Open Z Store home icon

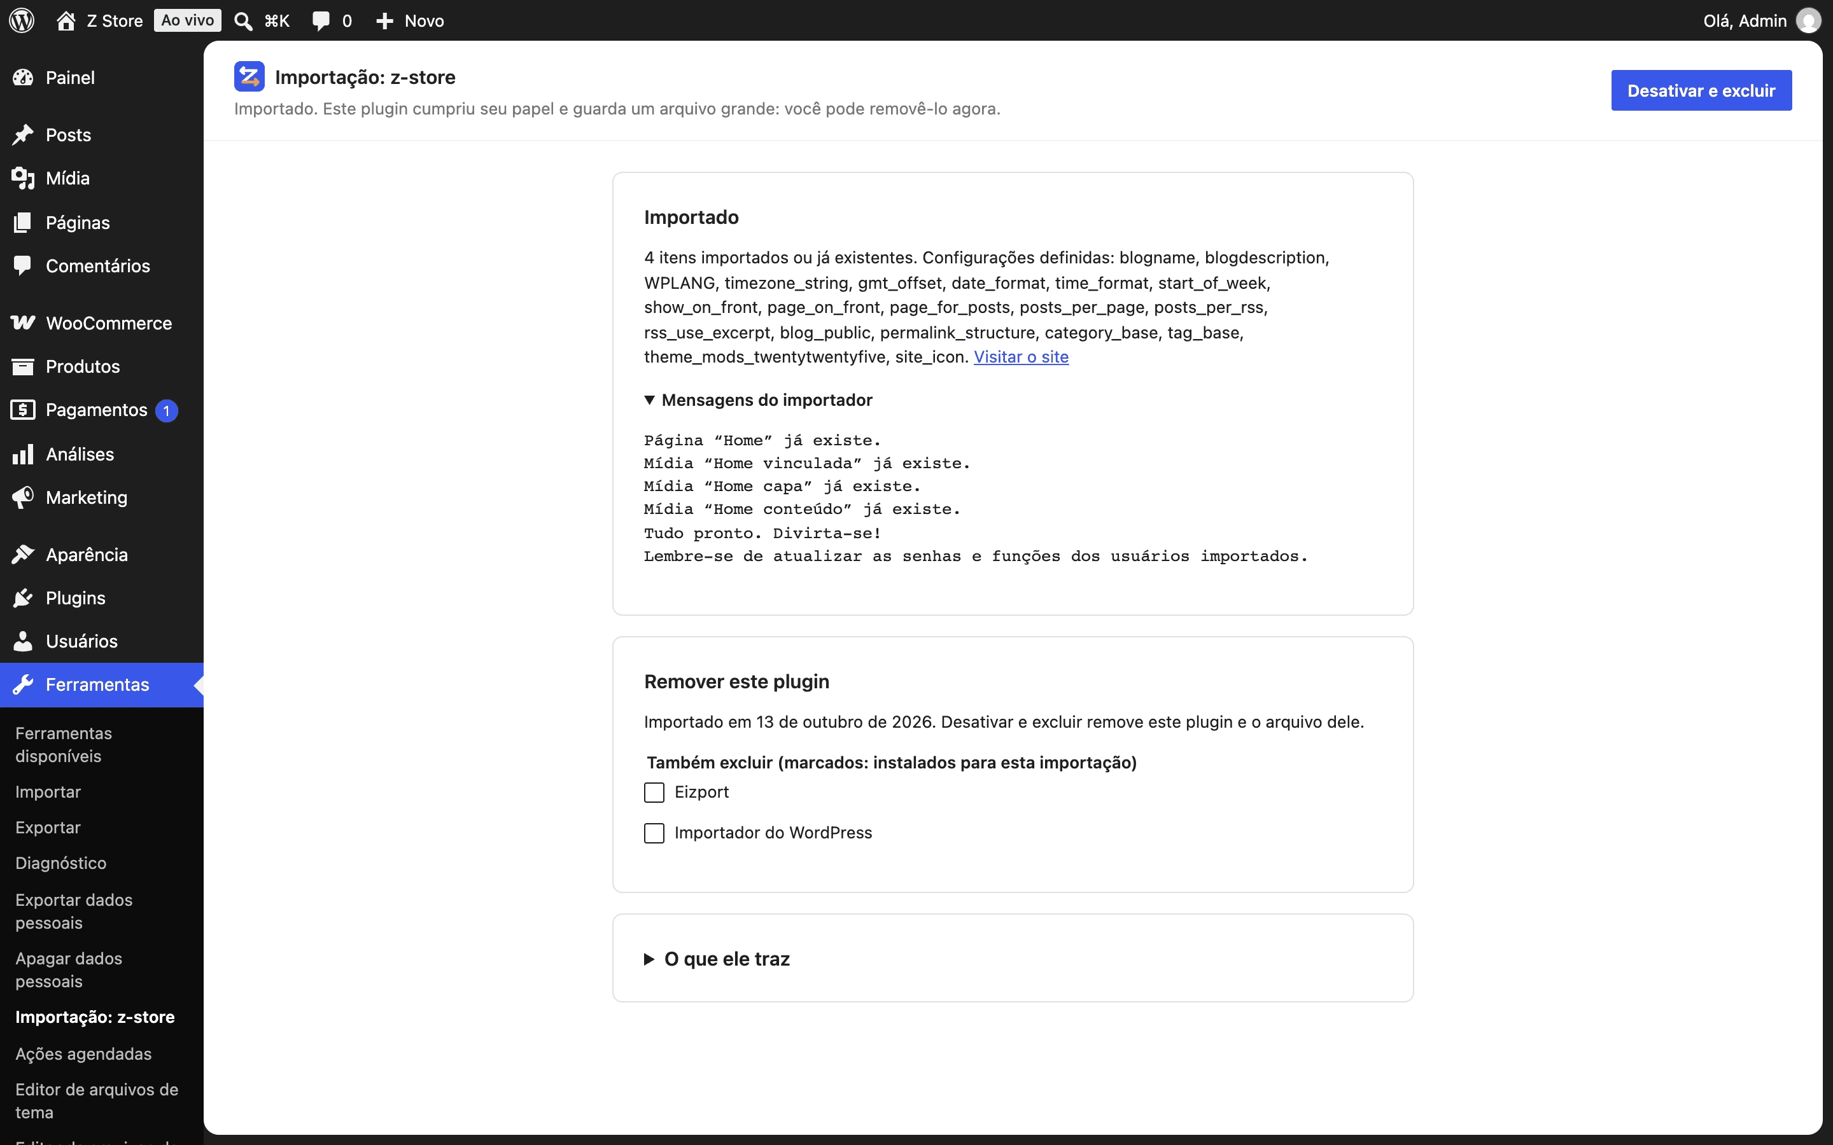(x=66, y=20)
